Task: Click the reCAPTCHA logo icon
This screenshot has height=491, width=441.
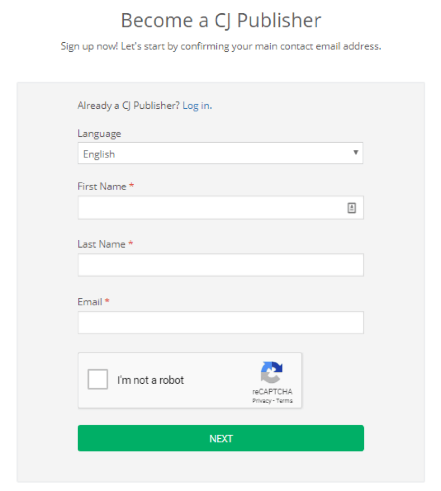Action: pyautogui.click(x=272, y=372)
